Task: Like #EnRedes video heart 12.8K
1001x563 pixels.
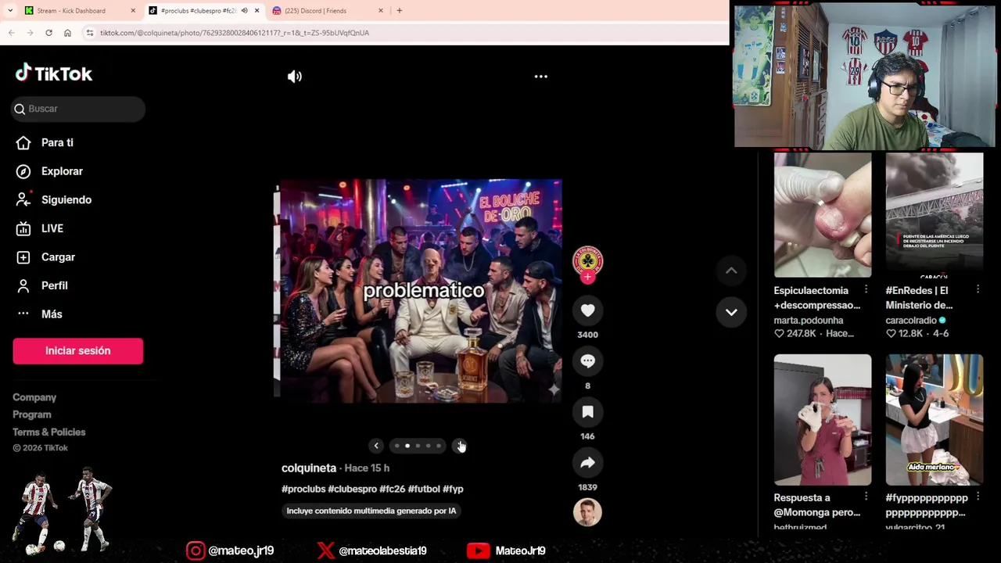Action: 891,333
